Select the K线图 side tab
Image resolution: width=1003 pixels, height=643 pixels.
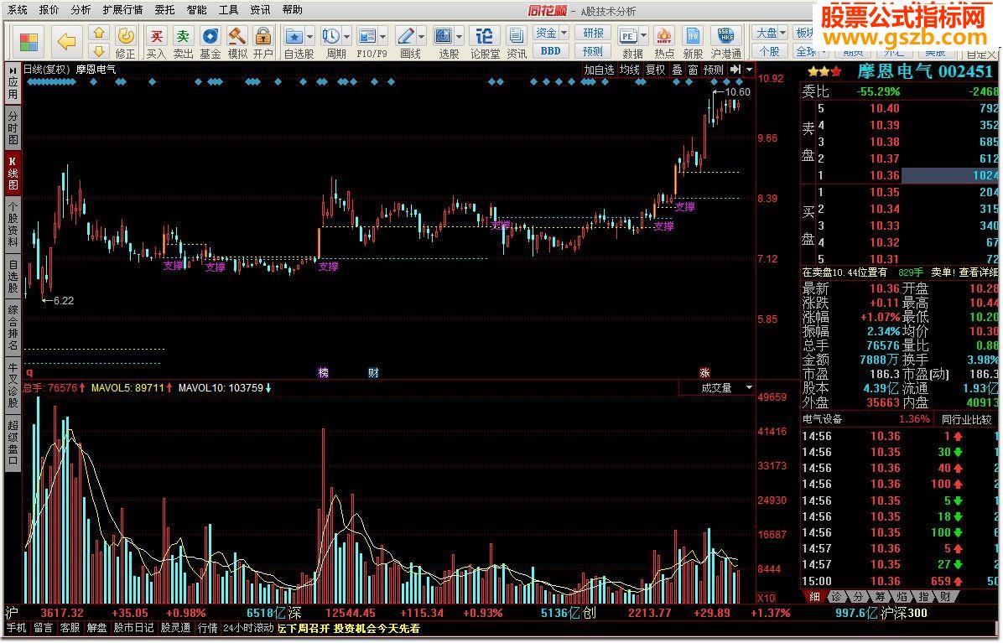pos(13,173)
